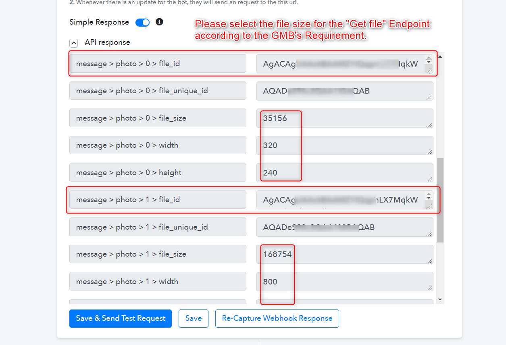Select the photo 0 height value 240
Viewport: 506px width, 345px height.
point(270,173)
